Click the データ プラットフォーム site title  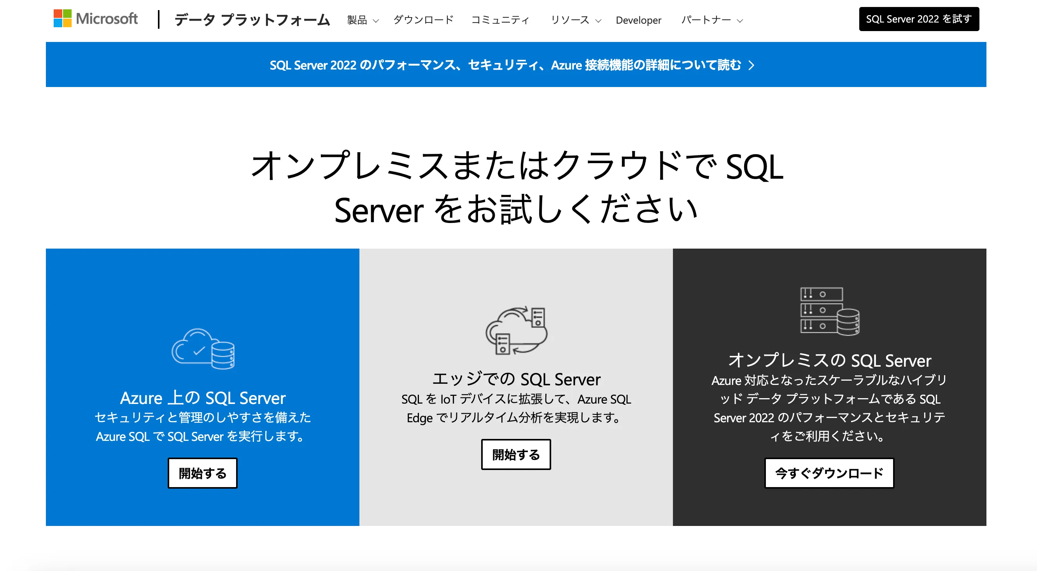pos(252,20)
